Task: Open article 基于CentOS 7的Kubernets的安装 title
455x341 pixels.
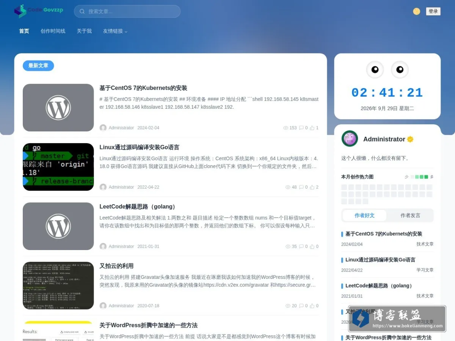Action: (143, 88)
